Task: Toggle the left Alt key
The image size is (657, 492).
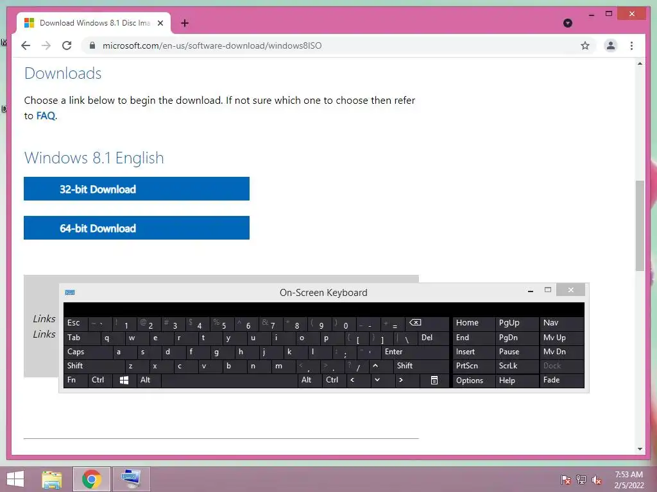Action: (148, 381)
